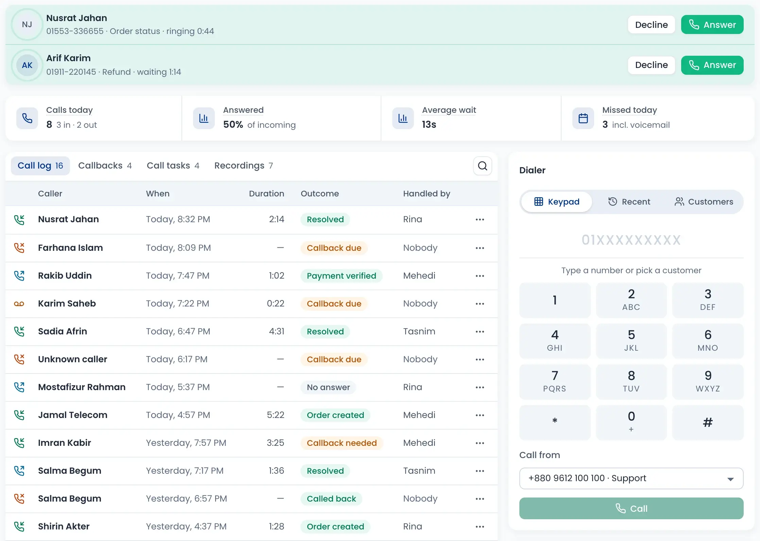Answer Nusrat Jahan's incoming call
Image resolution: width=760 pixels, height=541 pixels.
(x=712, y=25)
